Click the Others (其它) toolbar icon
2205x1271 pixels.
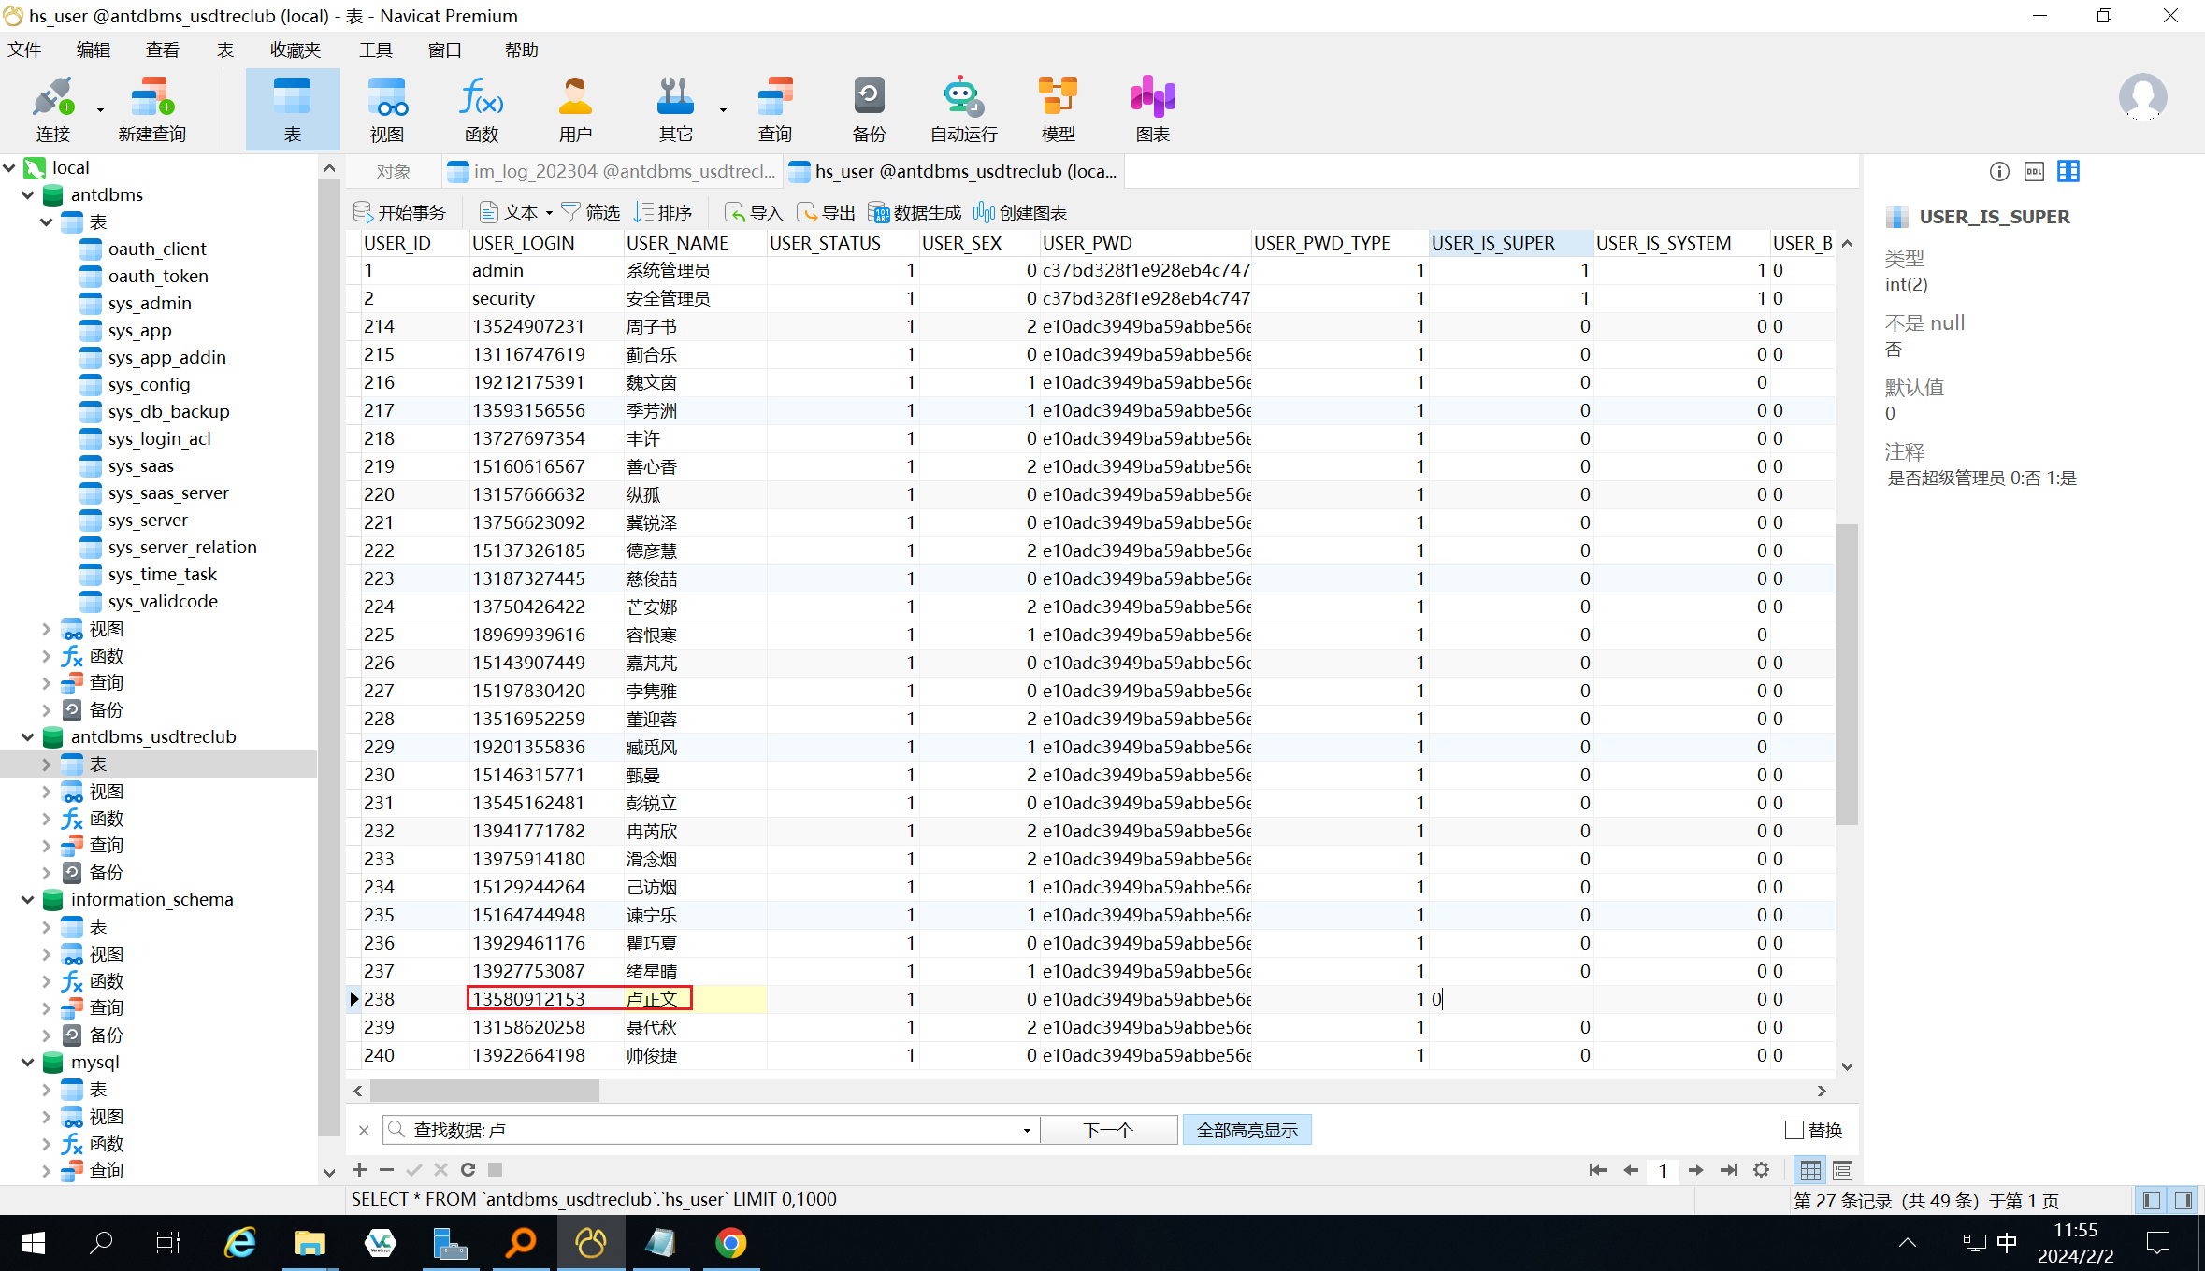coord(675,109)
